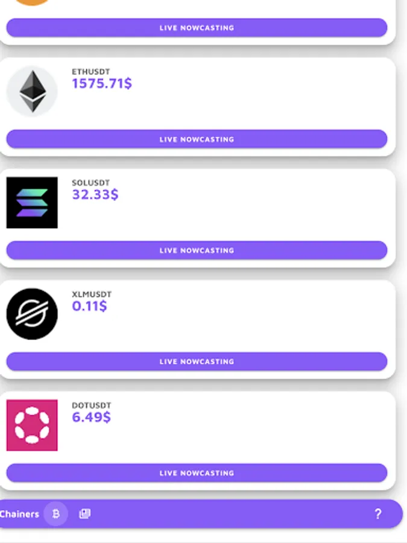This screenshot has height=543, width=407.
Task: Click the SOLUSDT ticker label
Action: tap(91, 183)
